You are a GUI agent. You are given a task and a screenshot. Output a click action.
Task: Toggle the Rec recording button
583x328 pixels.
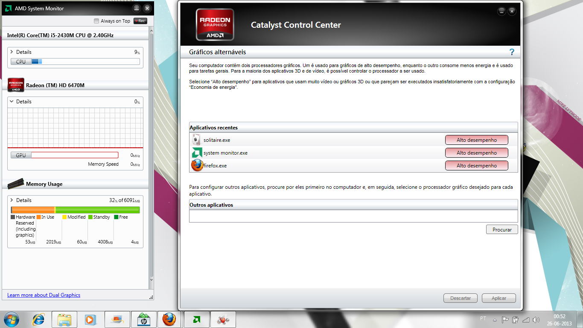[140, 21]
